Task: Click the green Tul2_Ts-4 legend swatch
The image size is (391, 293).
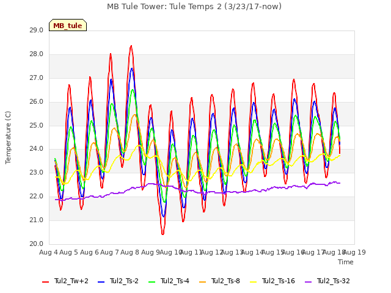Action: (x=152, y=282)
